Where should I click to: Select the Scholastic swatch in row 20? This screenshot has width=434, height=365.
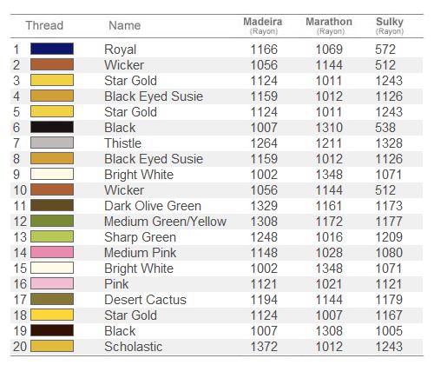pos(52,346)
